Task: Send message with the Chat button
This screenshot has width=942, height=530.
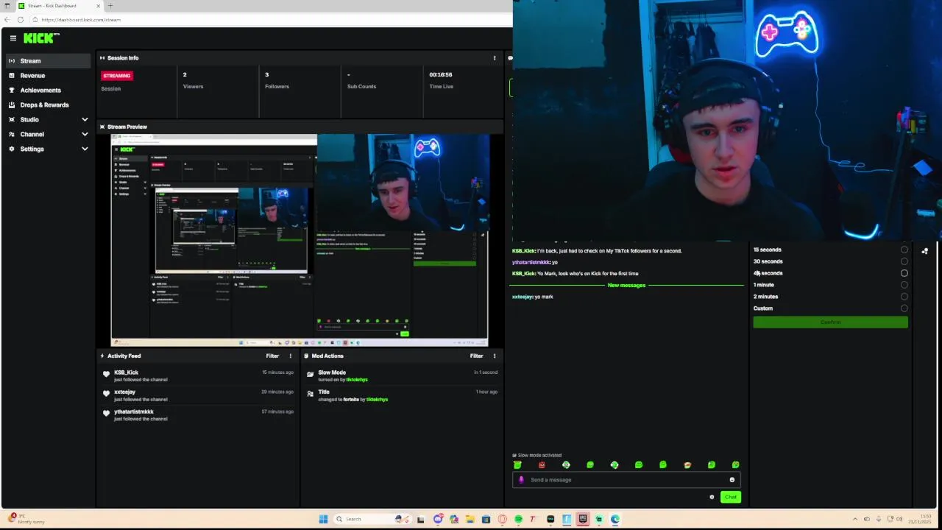Action: coord(730,498)
